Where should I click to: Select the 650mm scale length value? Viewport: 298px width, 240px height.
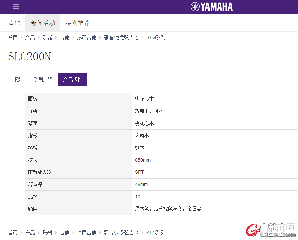[x=143, y=160]
